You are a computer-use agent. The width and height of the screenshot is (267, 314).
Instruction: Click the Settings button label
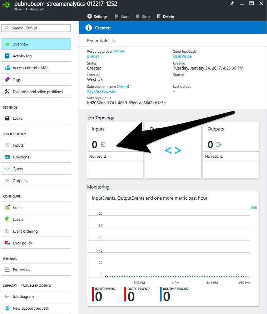point(100,16)
